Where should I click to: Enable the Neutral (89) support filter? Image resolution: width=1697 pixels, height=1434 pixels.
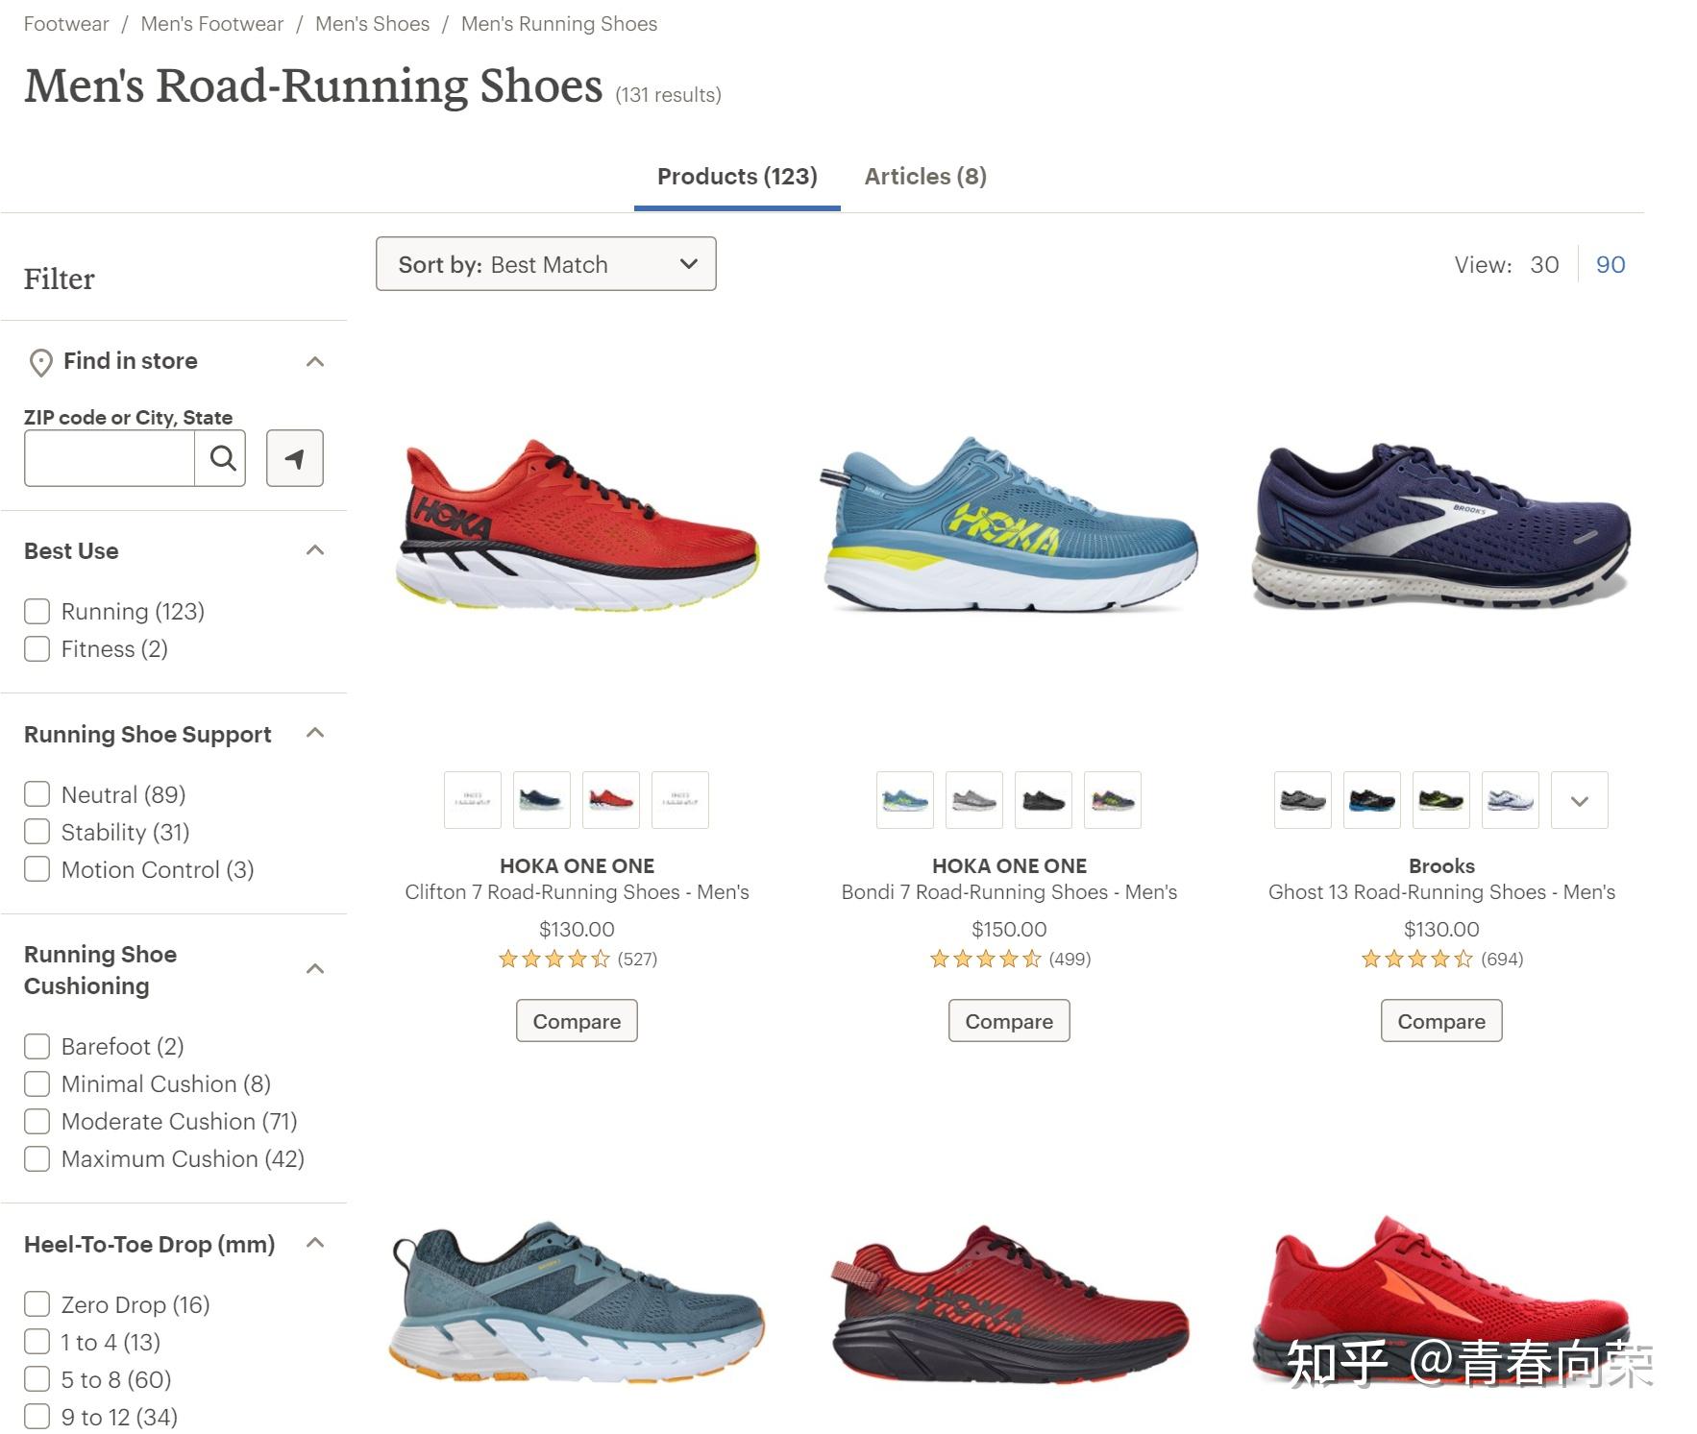pyautogui.click(x=37, y=794)
